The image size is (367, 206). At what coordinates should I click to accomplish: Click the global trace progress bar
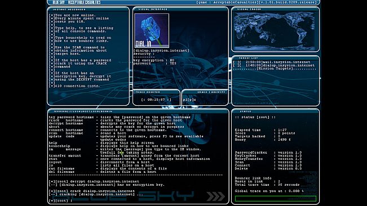276,199
